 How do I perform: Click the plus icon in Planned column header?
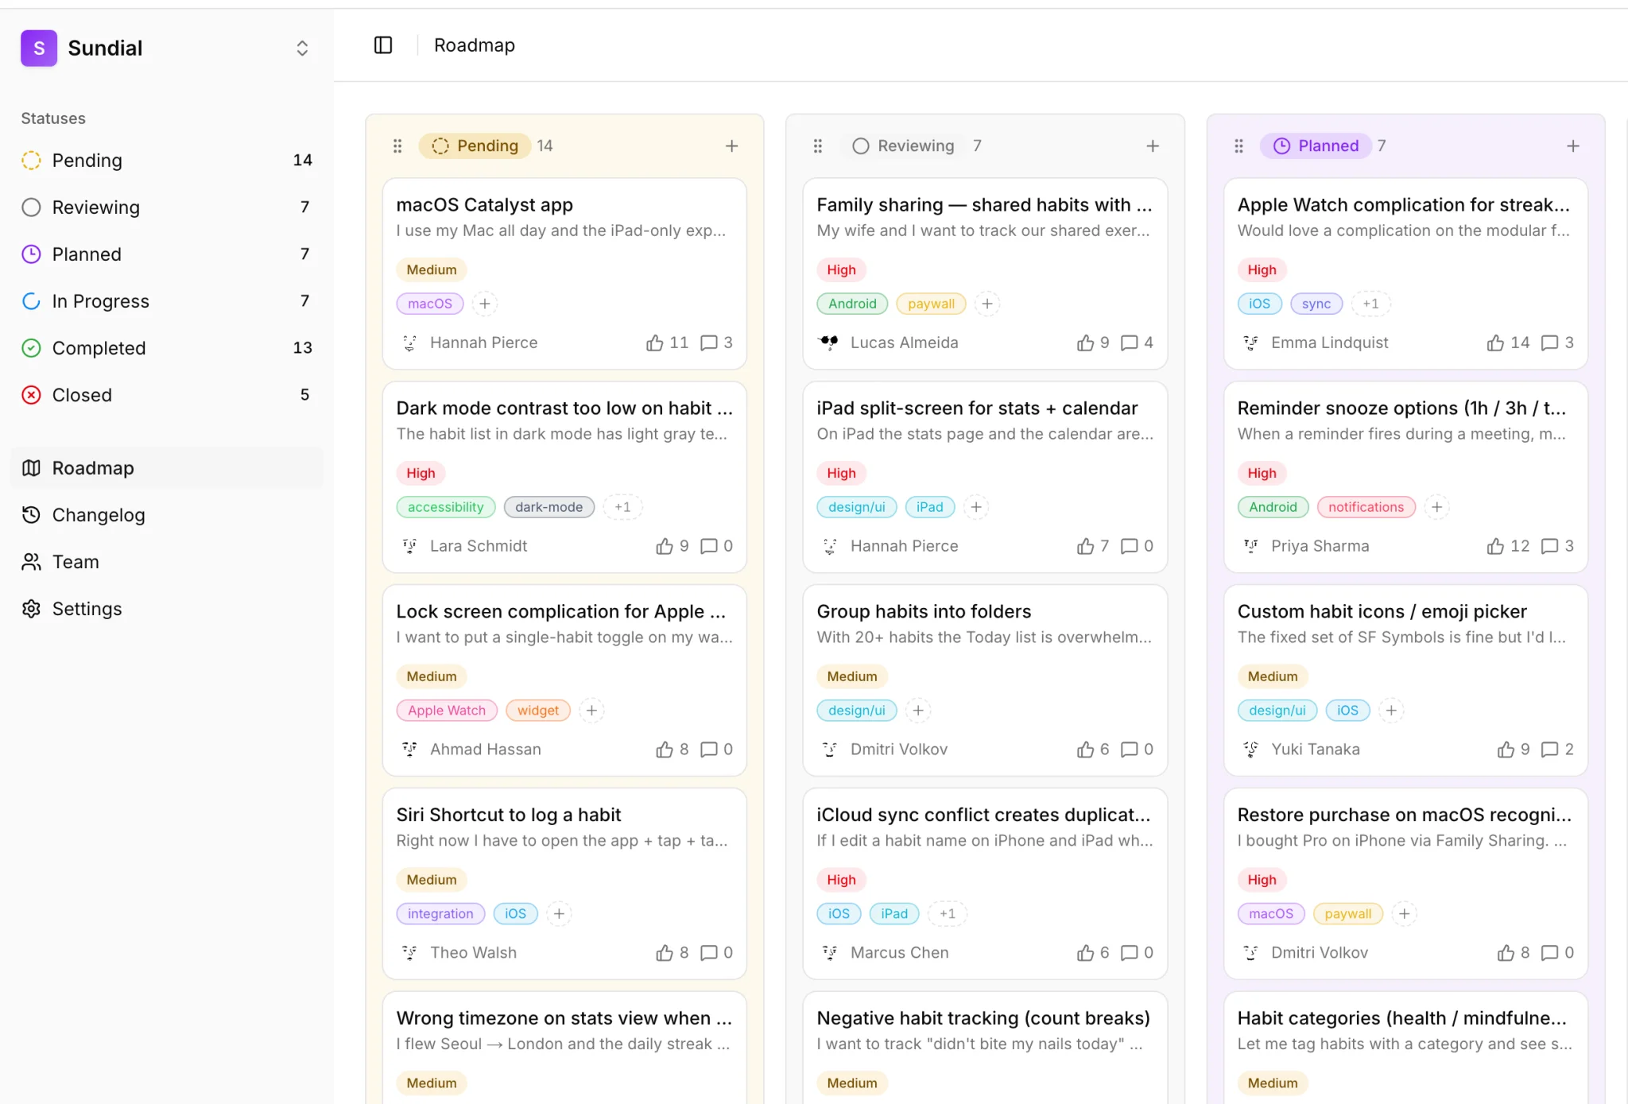click(x=1573, y=146)
